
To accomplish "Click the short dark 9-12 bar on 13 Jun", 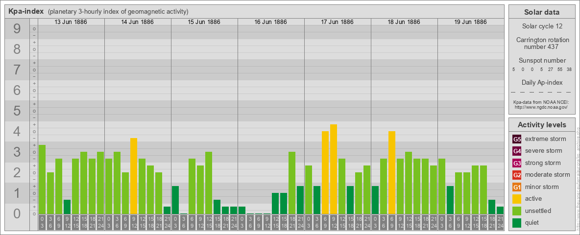I will click(67, 207).
